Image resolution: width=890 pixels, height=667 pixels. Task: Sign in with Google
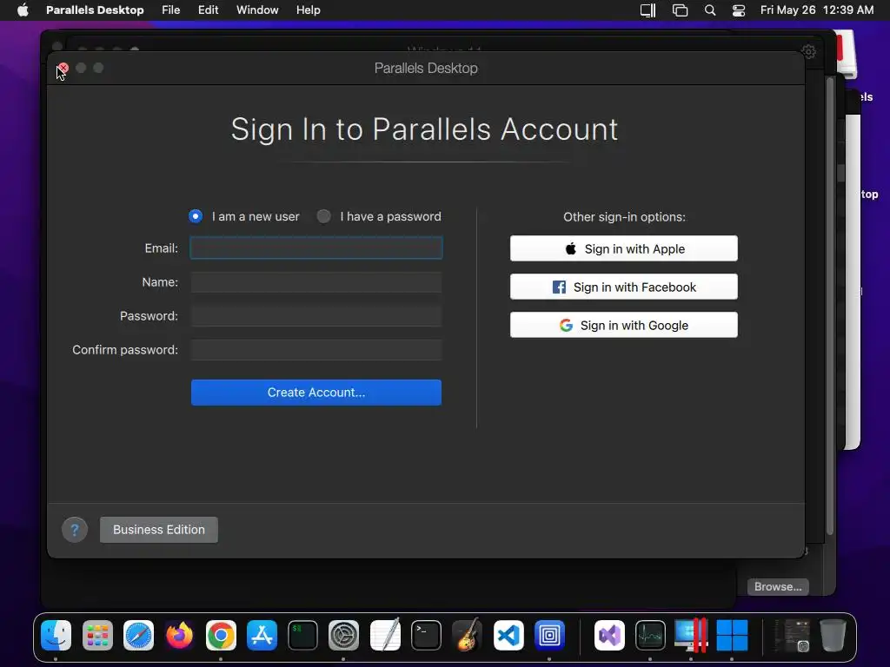(624, 325)
